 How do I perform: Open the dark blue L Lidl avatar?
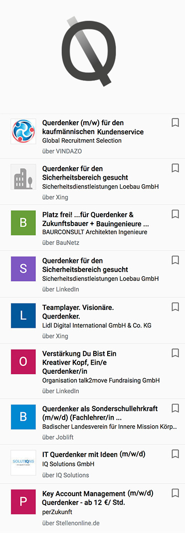pos(23,315)
